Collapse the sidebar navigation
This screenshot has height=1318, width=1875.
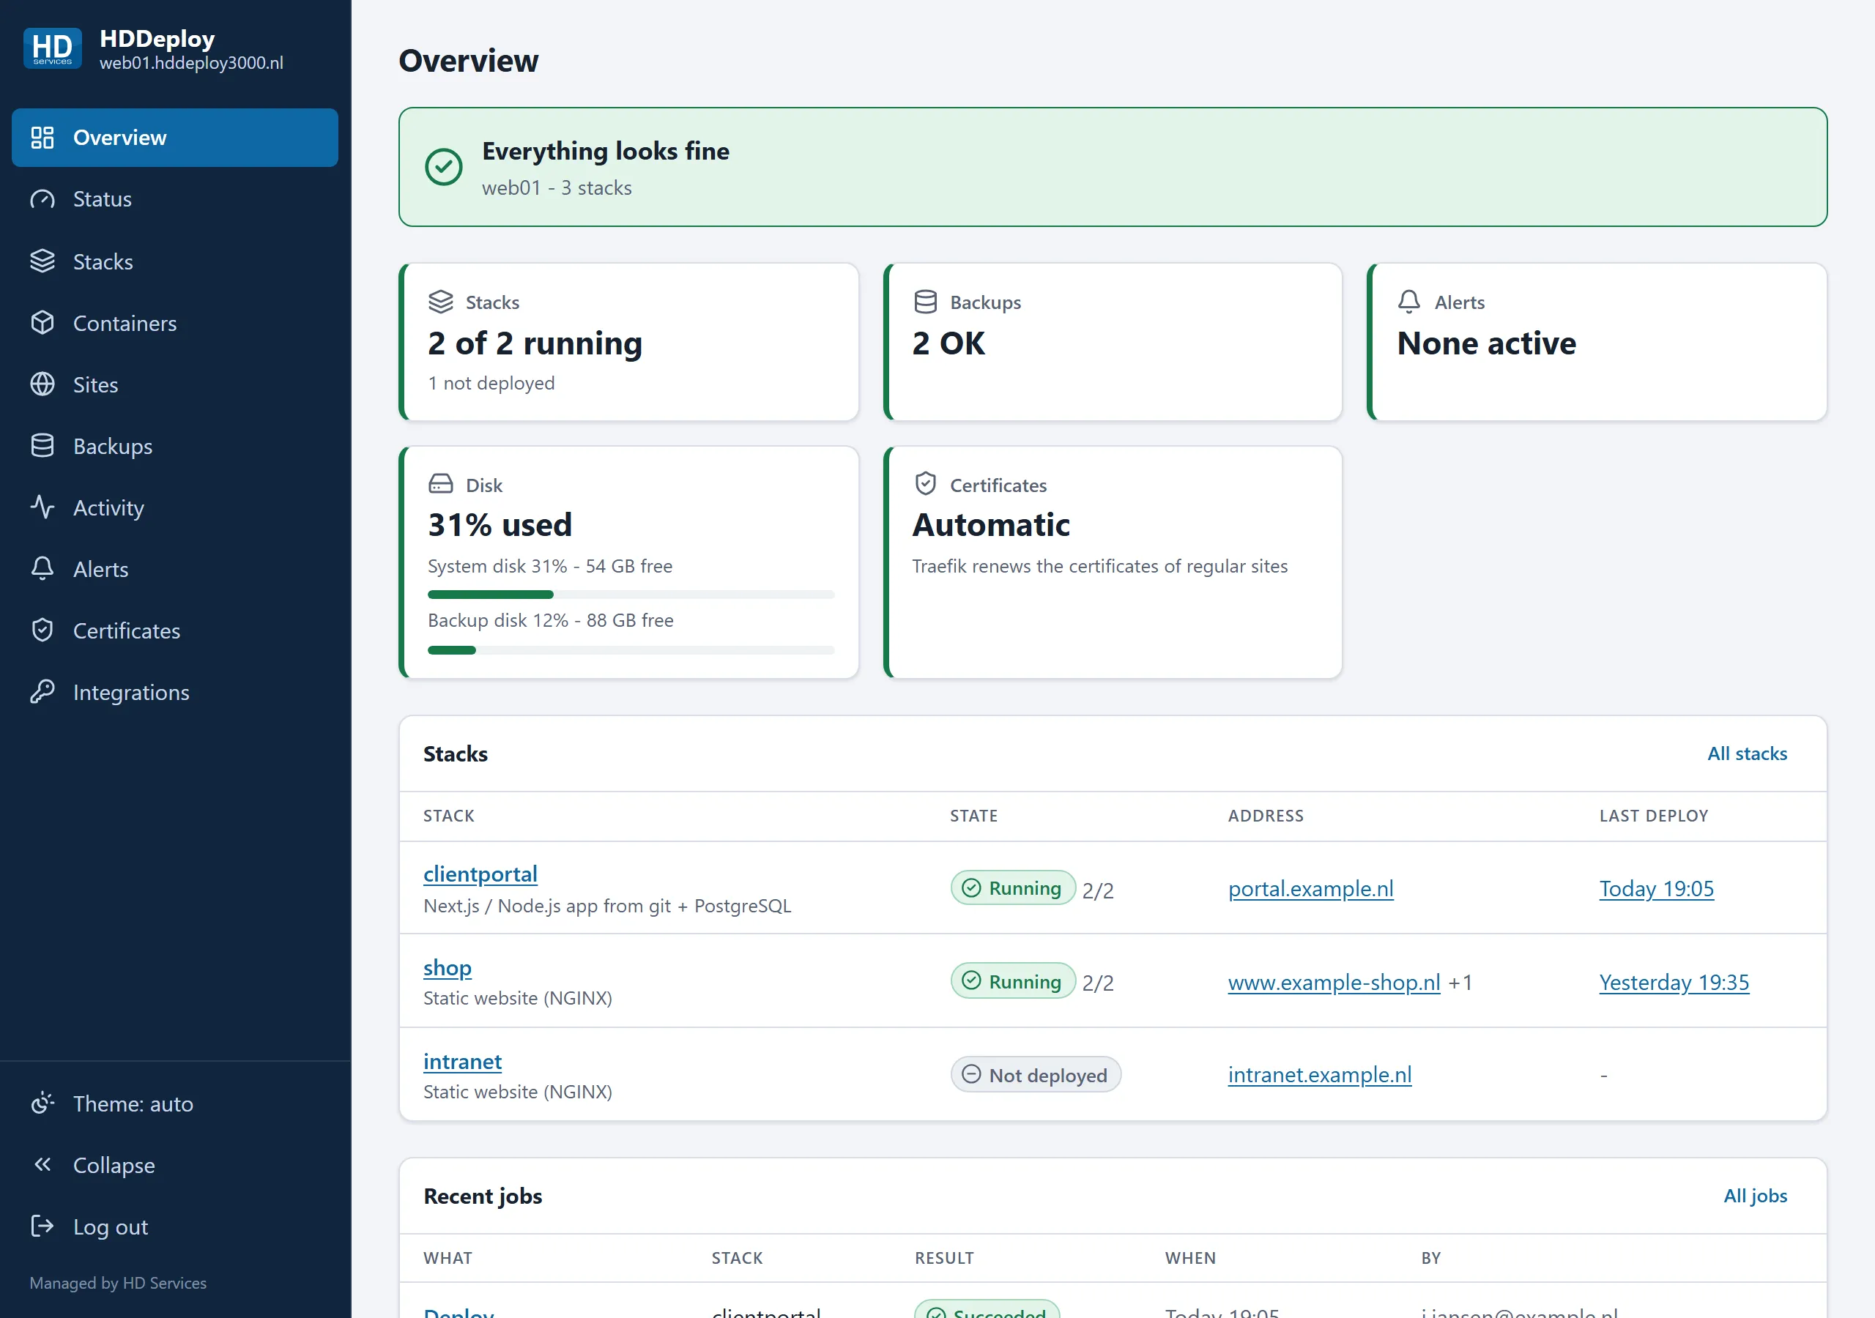click(x=176, y=1165)
